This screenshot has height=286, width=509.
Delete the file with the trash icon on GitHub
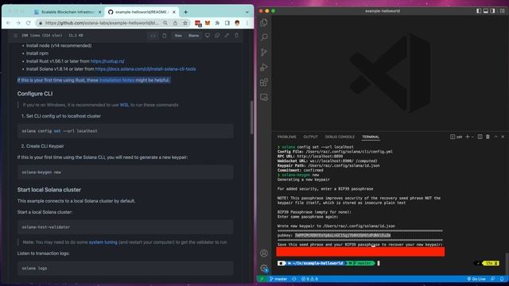237,35
